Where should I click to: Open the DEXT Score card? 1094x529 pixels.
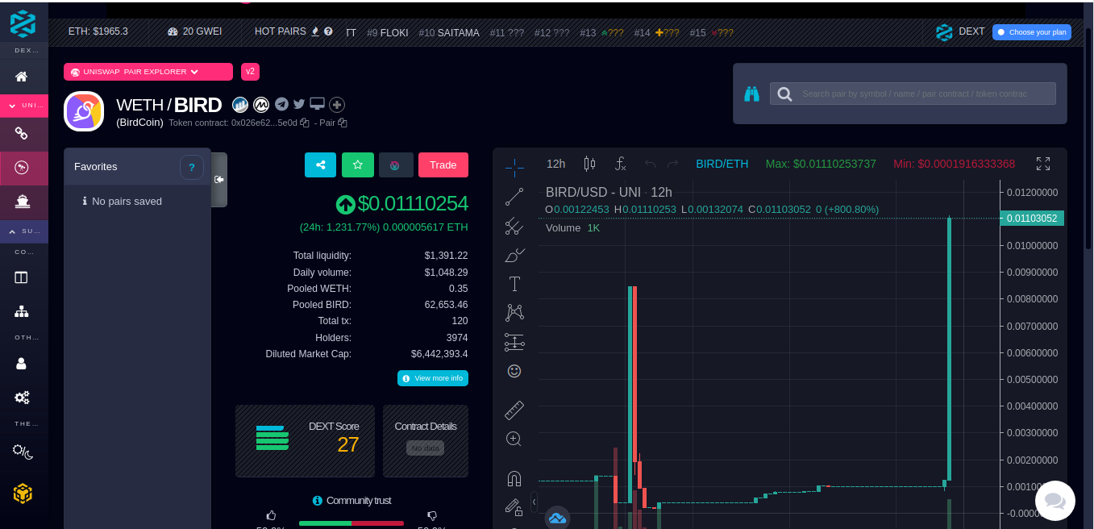[x=305, y=441]
